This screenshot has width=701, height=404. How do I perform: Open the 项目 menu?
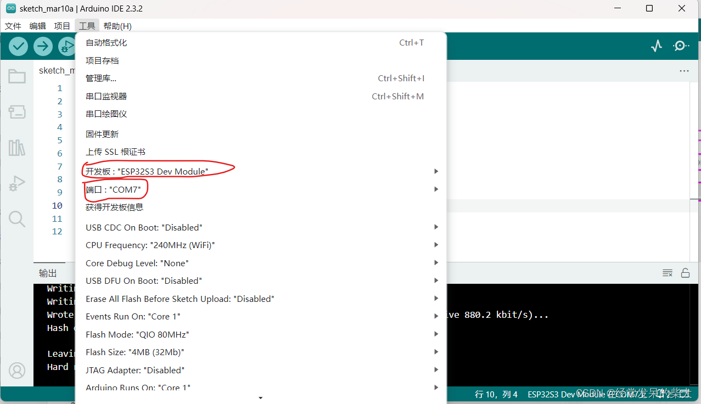[62, 26]
